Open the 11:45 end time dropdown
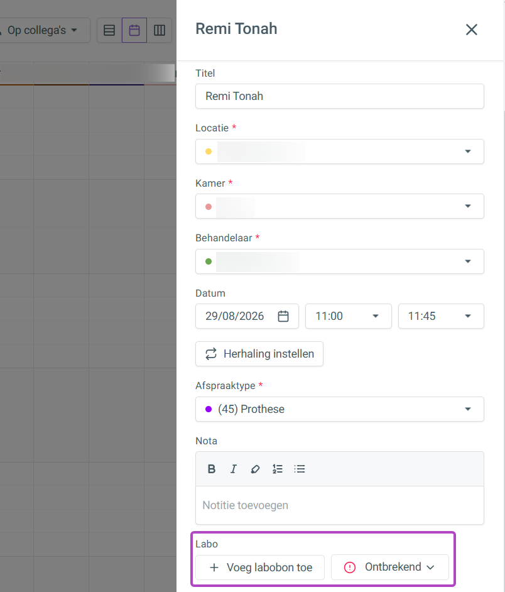 pyautogui.click(x=441, y=316)
